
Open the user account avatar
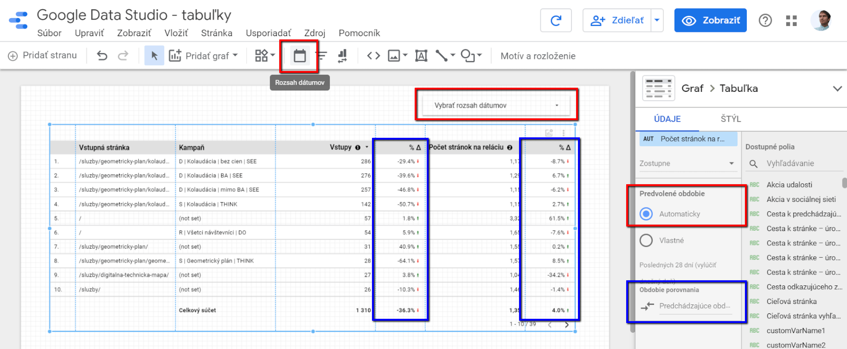821,20
